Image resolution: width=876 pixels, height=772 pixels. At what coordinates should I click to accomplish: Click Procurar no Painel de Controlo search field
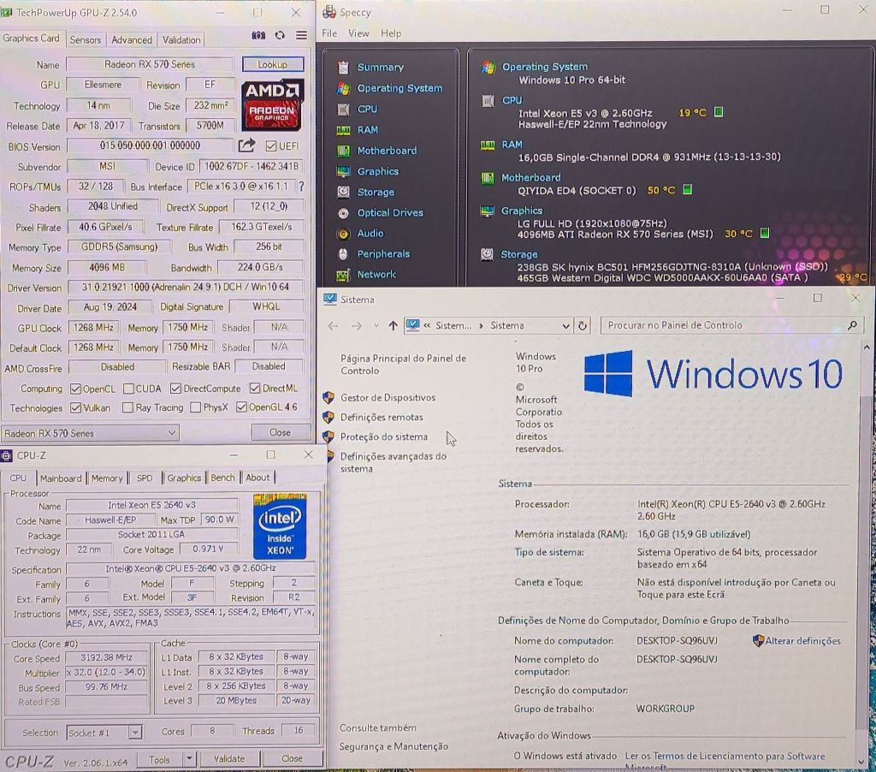(x=731, y=325)
